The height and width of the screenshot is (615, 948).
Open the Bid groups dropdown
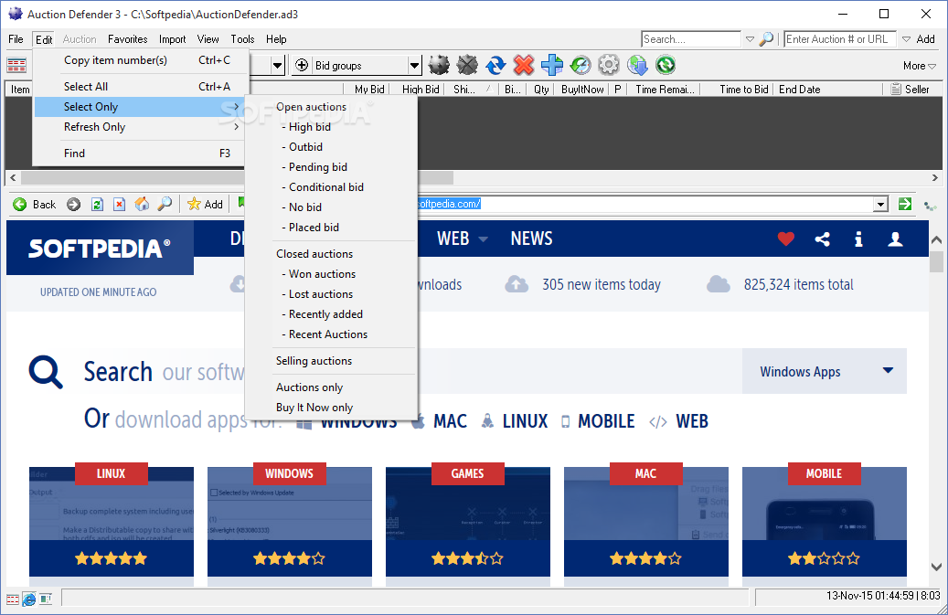[414, 65]
